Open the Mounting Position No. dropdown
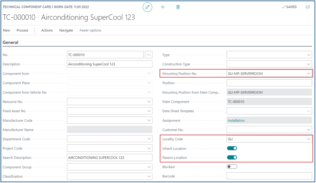The width and height of the screenshot is (316, 183). tap(309, 74)
